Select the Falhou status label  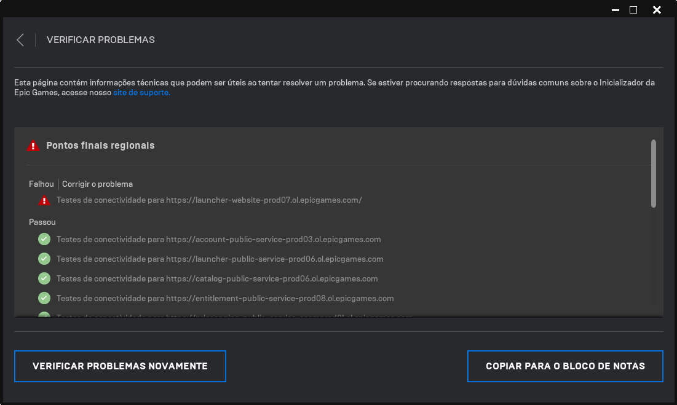tap(41, 184)
